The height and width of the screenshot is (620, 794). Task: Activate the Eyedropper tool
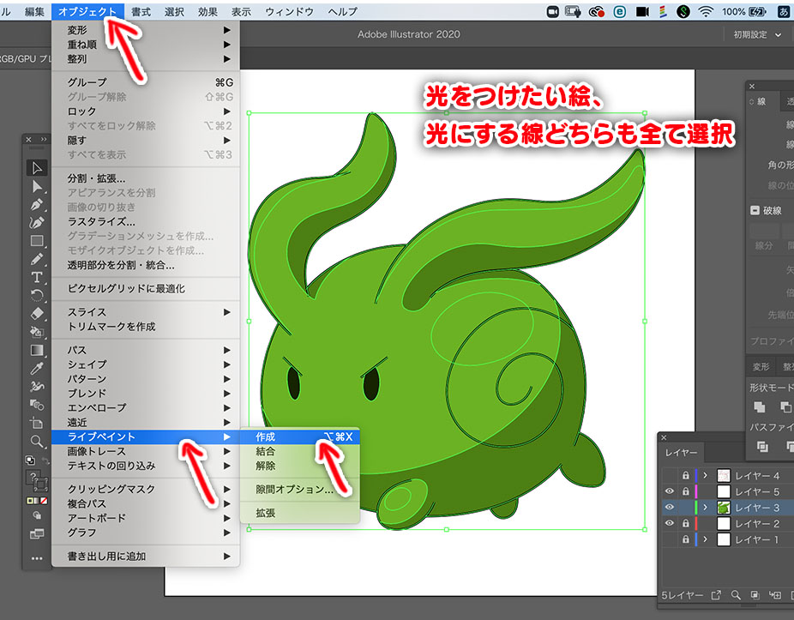(37, 368)
